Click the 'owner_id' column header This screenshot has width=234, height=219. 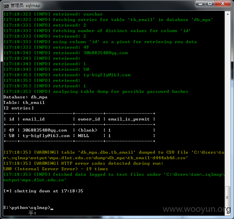tap(89, 119)
